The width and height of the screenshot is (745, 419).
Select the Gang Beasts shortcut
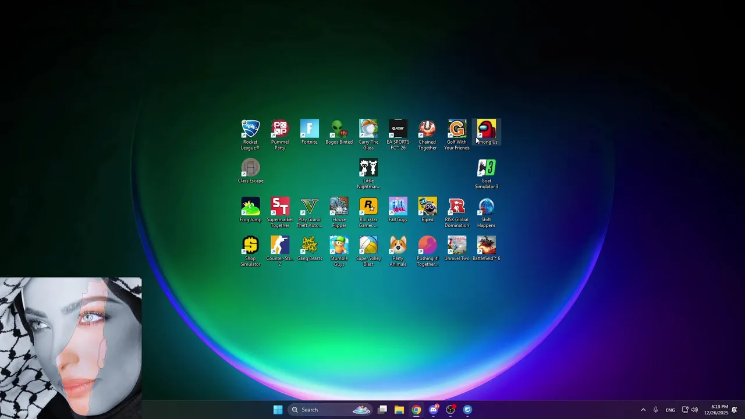[310, 249]
